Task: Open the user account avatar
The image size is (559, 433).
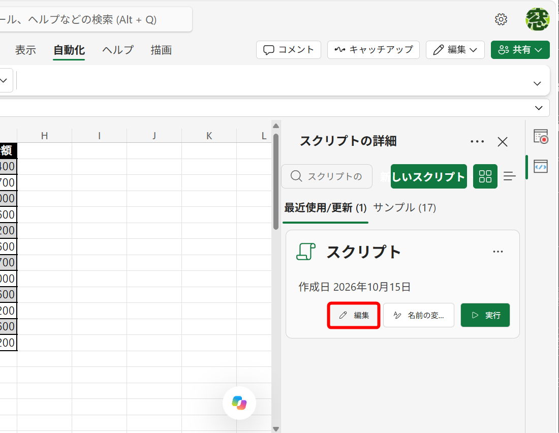Action: [537, 19]
